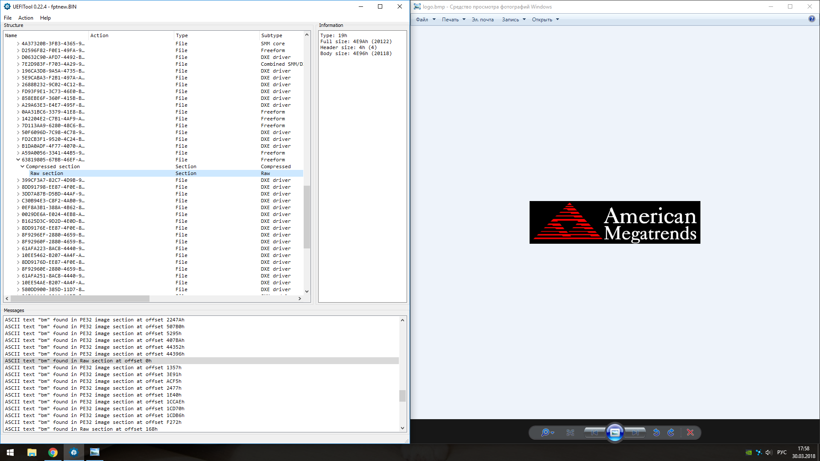The image size is (820, 461).
Task: Rotate image counterclockwise
Action: pos(656,432)
